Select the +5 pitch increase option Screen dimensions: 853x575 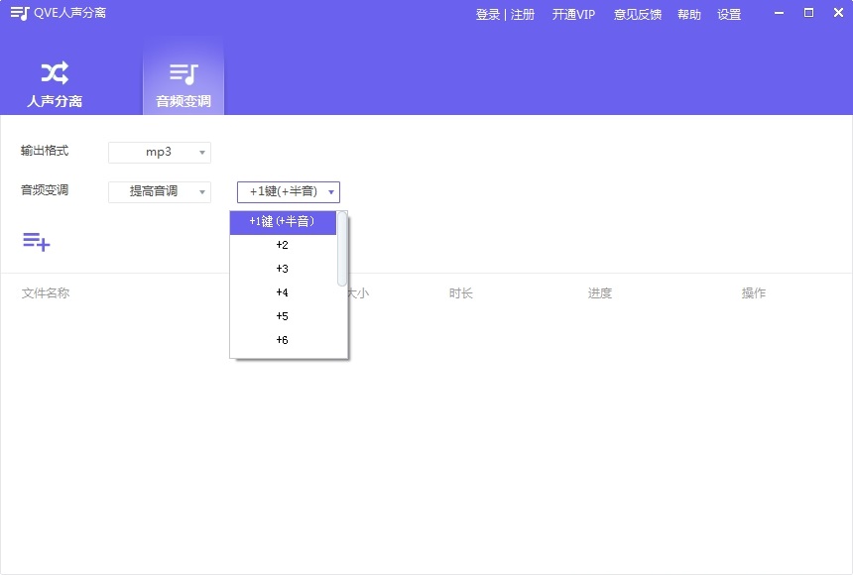(x=282, y=316)
